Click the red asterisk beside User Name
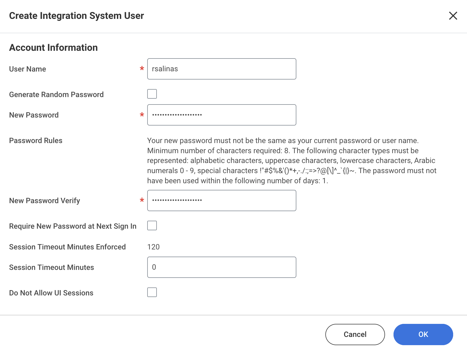This screenshot has height=351, width=467. tap(142, 69)
